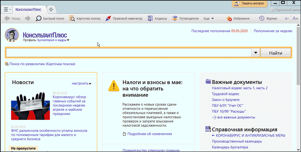Show все важные документы
The width and height of the screenshot is (301, 152).
[x=236, y=117]
